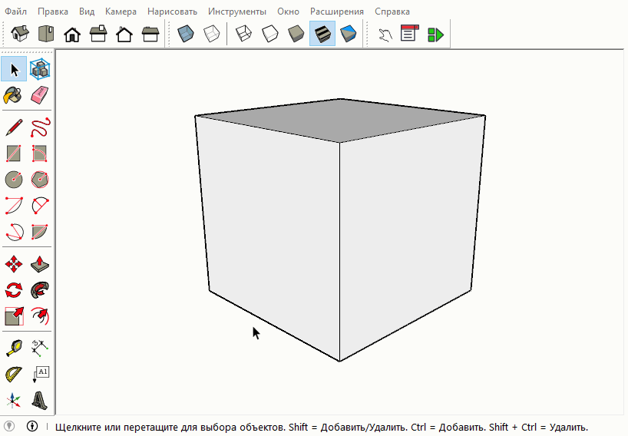Select the Freehand squiggle tool

40,127
